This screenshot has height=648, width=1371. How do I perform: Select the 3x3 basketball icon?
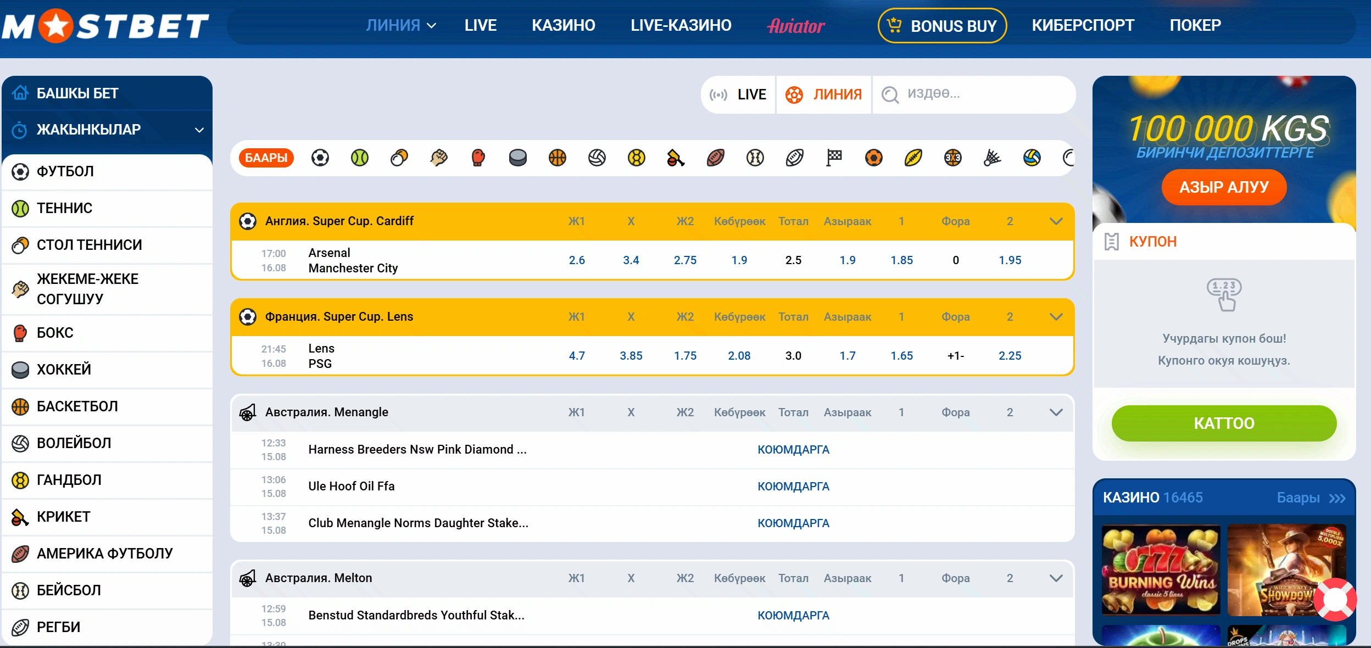953,158
